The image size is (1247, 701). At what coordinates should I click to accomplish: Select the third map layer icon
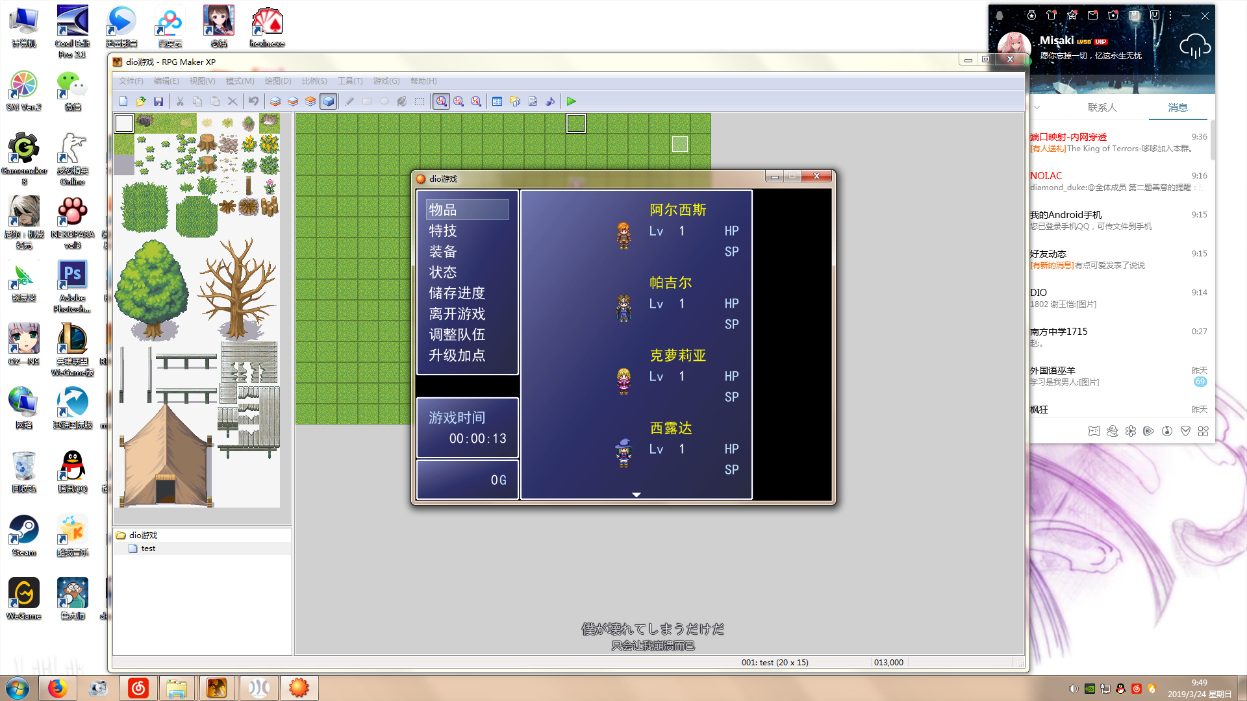310,101
